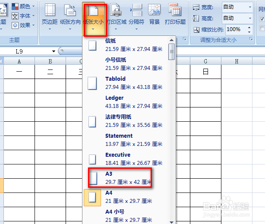The image size is (265, 224).
Task: Select 法律专用纸 paper size
Action: 126,121
